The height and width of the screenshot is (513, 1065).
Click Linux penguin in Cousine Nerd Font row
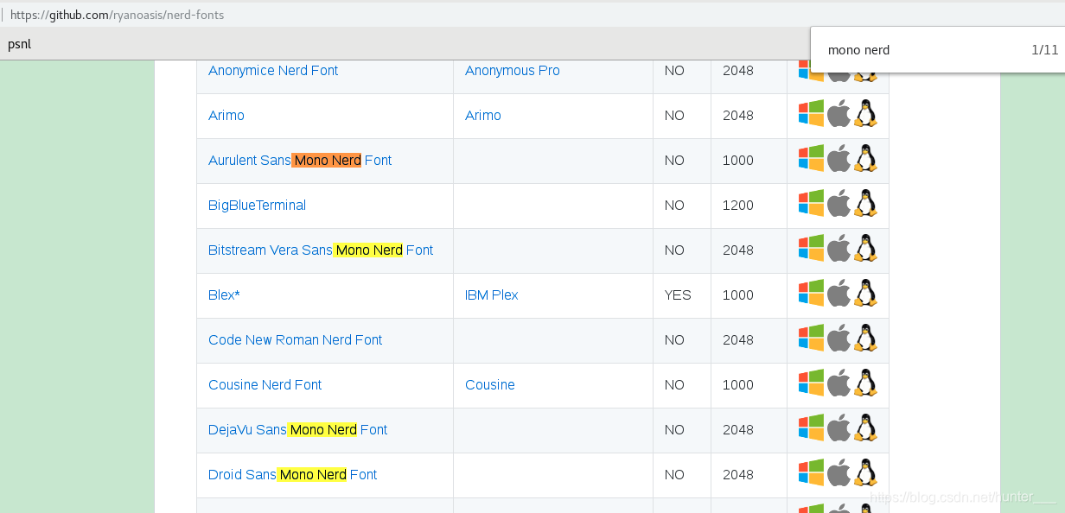pyautogui.click(x=865, y=383)
